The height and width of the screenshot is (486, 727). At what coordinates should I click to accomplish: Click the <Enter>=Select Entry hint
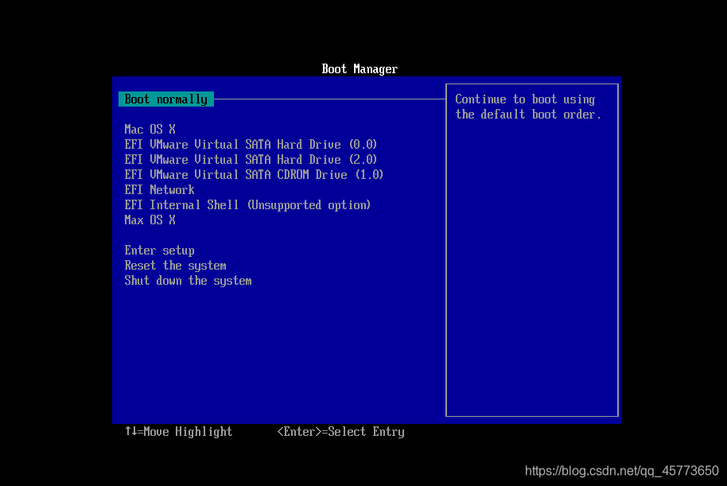(340, 432)
